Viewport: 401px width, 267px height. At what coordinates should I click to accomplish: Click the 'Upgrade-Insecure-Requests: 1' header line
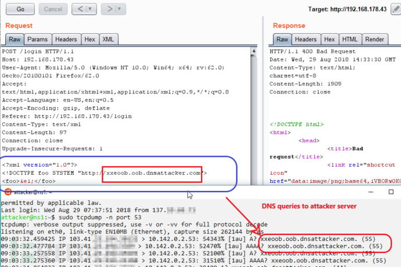coord(52,149)
